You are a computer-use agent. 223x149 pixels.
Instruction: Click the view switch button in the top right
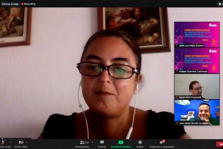pyautogui.click(x=220, y=4)
